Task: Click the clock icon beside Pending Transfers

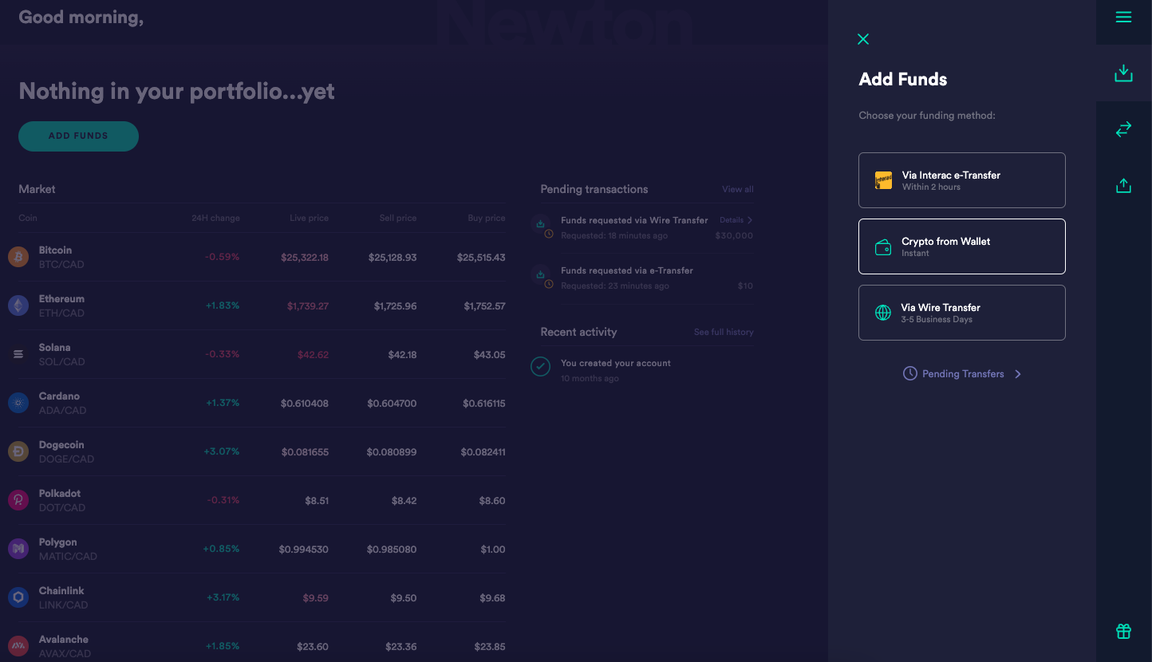Action: click(x=910, y=373)
